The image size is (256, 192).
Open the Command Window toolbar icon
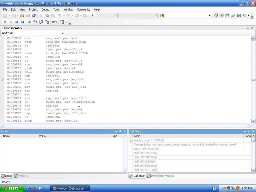244,16
